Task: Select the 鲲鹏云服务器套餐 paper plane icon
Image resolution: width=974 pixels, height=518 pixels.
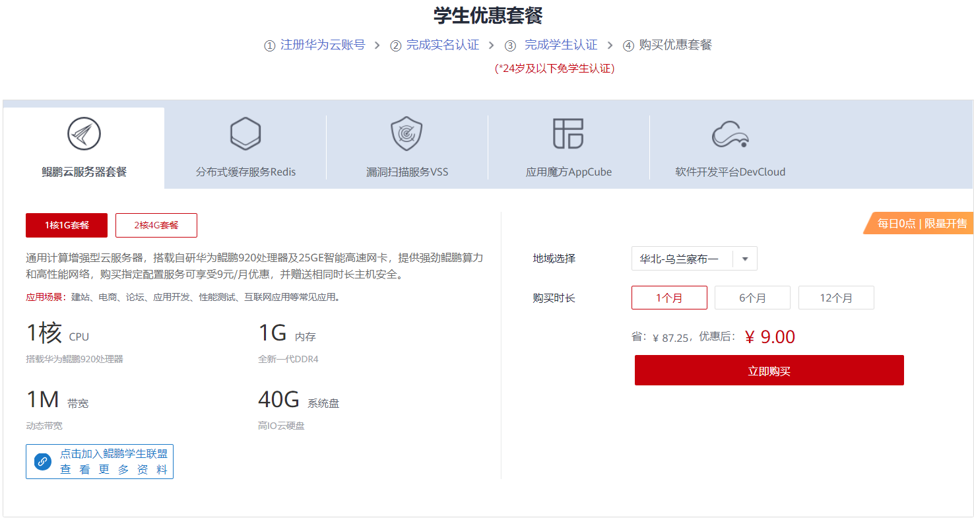Action: (x=83, y=133)
